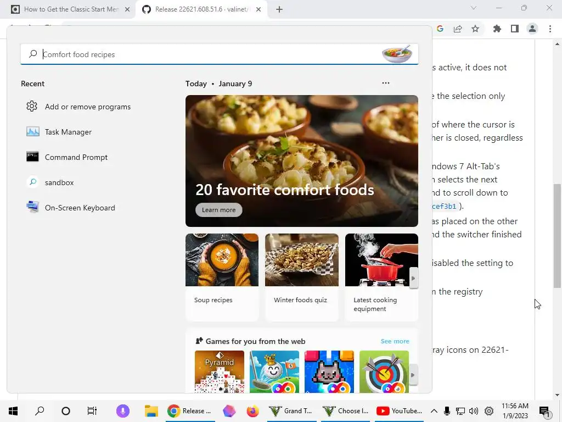
Task: Switch to YouTube taskbar window
Action: (400, 411)
